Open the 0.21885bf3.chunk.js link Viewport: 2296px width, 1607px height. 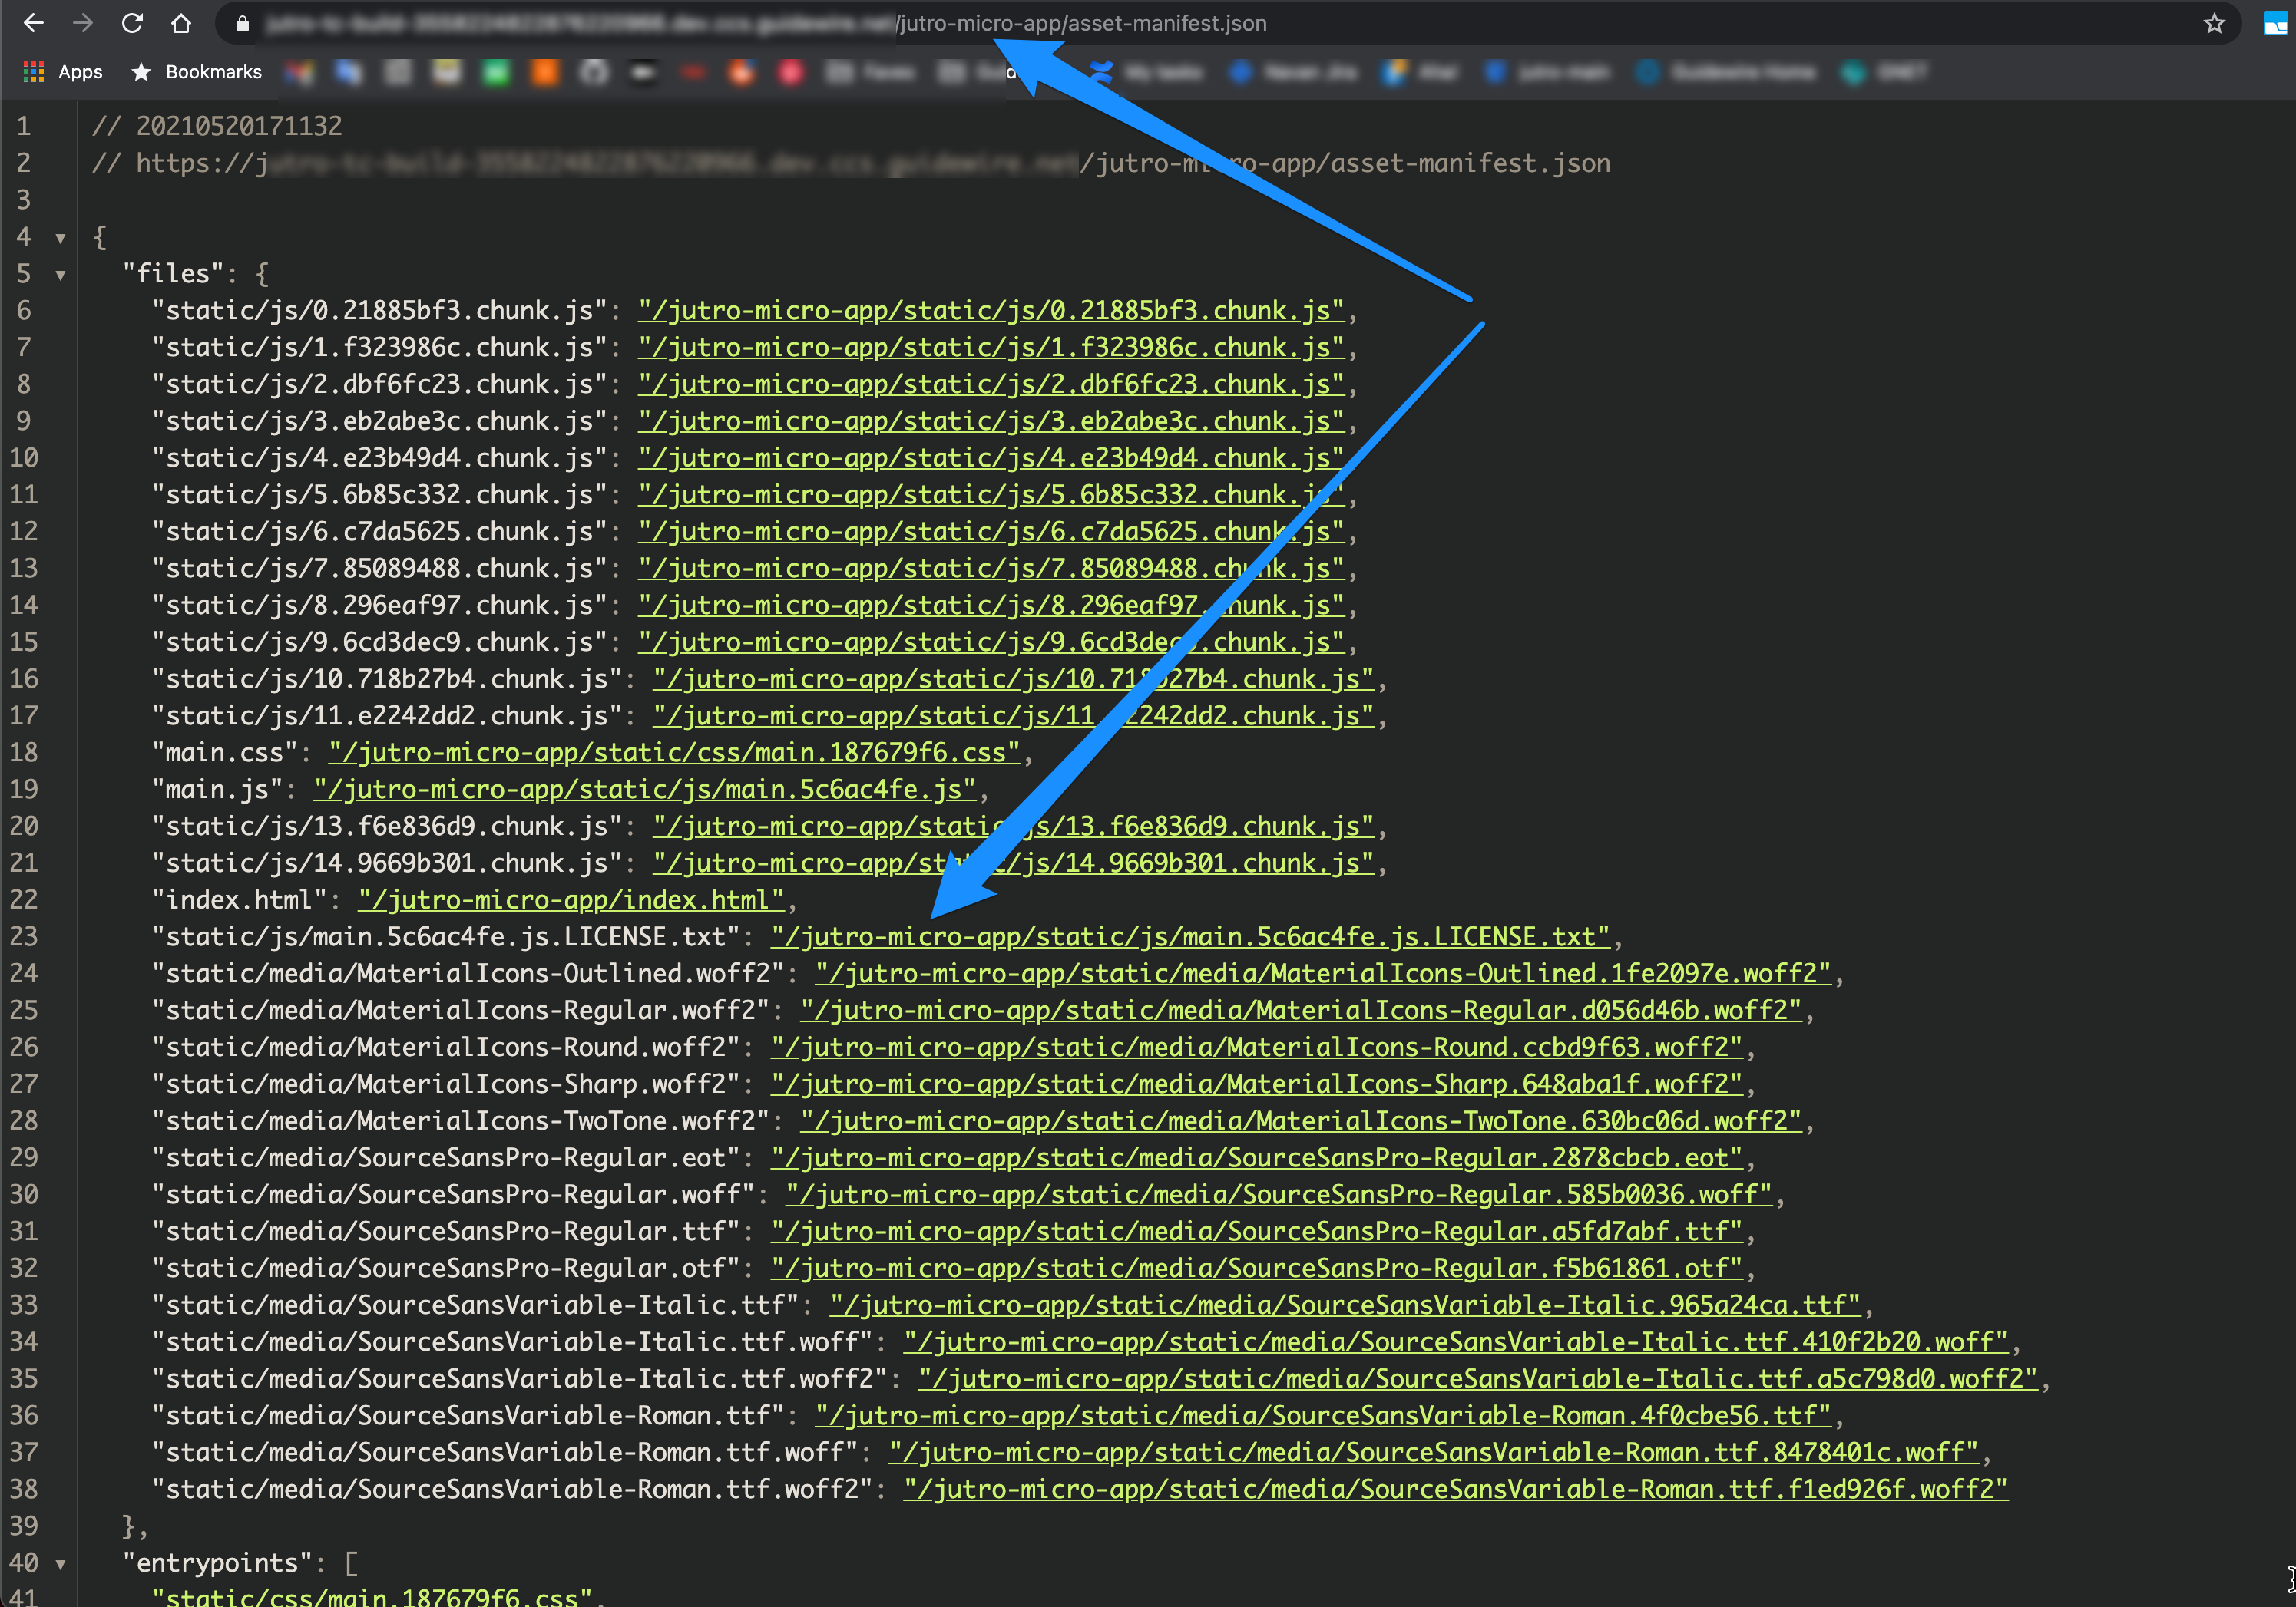click(991, 311)
